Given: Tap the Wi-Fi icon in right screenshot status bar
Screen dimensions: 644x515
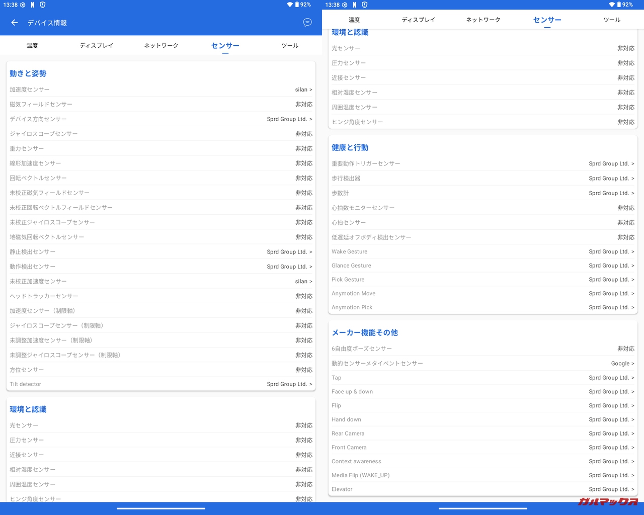Looking at the screenshot, I should pos(612,5).
